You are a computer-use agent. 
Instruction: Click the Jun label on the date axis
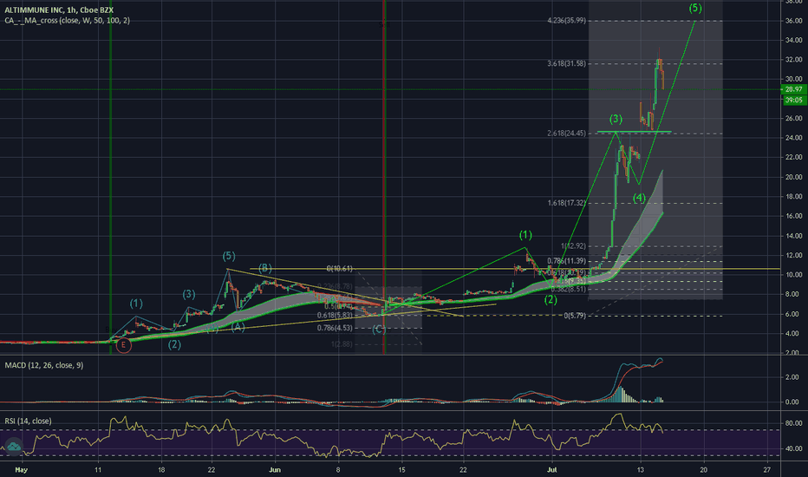(275, 470)
